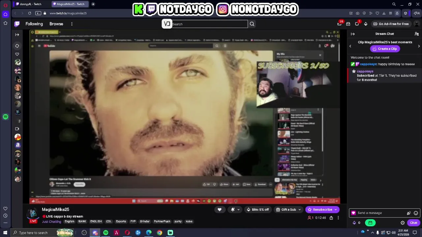Screen dimensions: 422x237
Task: Click the Opera tab search magnifier
Action: coord(394,4)
